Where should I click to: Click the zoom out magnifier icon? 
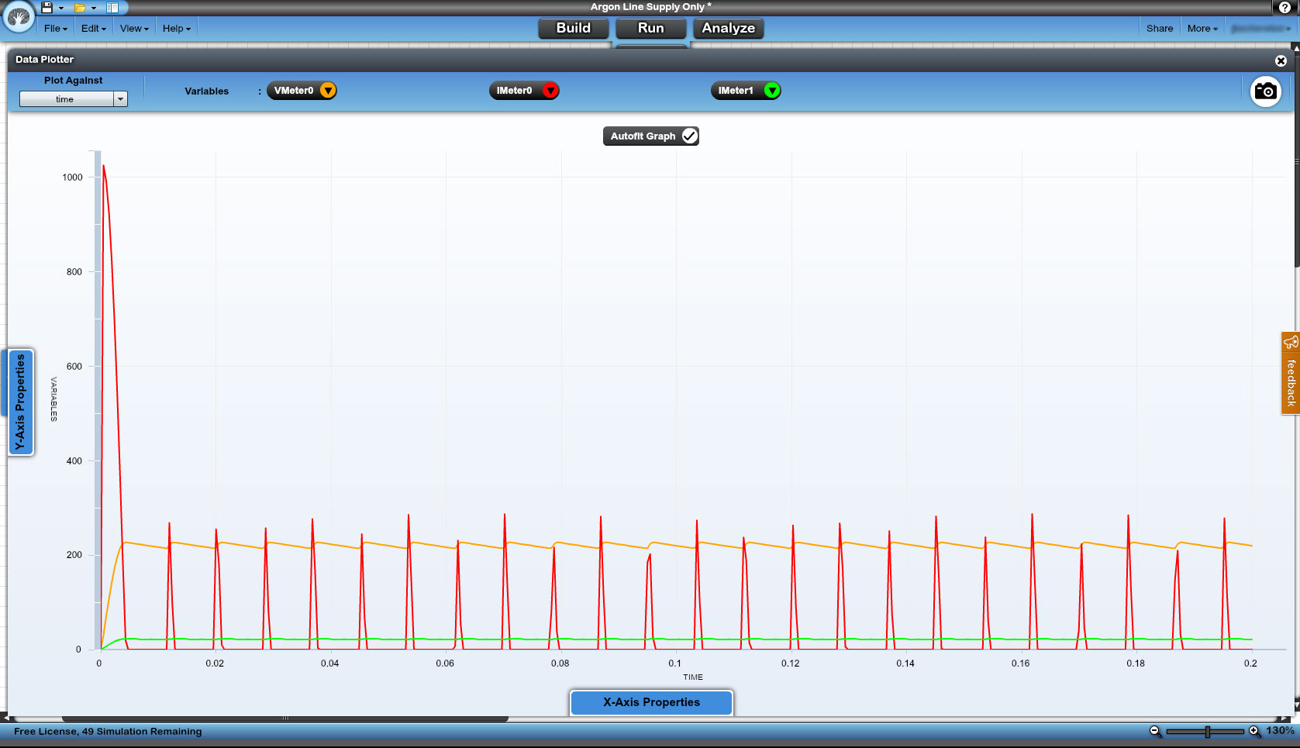point(1156,732)
